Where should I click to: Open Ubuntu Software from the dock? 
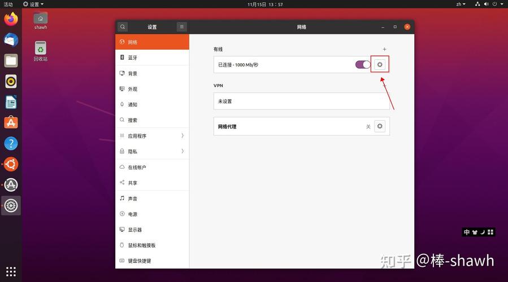pyautogui.click(x=11, y=122)
